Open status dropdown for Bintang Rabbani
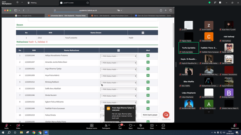 click(119, 82)
